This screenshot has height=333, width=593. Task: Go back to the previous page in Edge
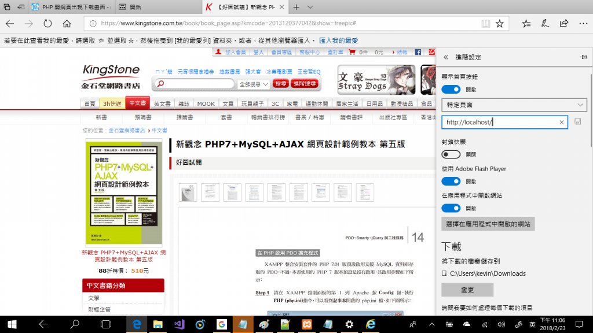10,23
